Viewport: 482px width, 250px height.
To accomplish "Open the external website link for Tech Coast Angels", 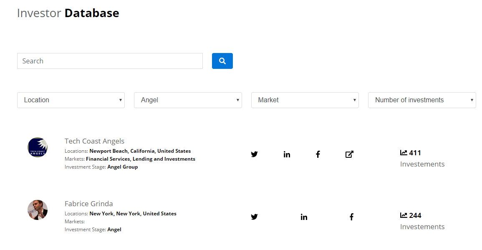I will click(x=349, y=154).
